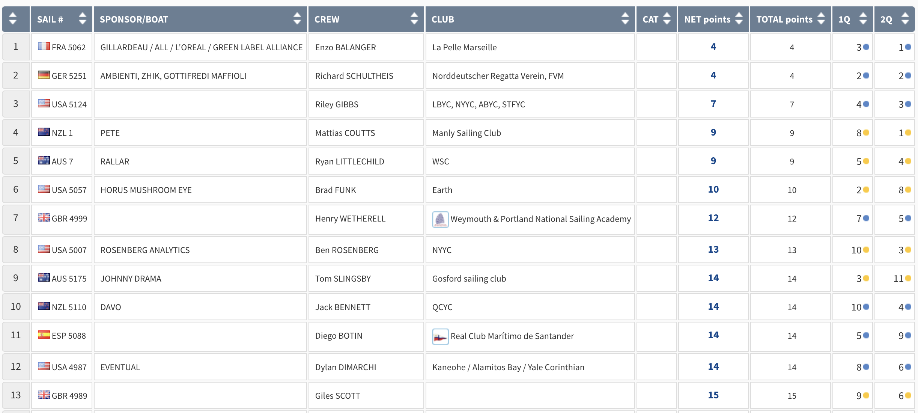Click yellow fleet dot in Ben ROSENBERG's 2Q

[x=908, y=250]
